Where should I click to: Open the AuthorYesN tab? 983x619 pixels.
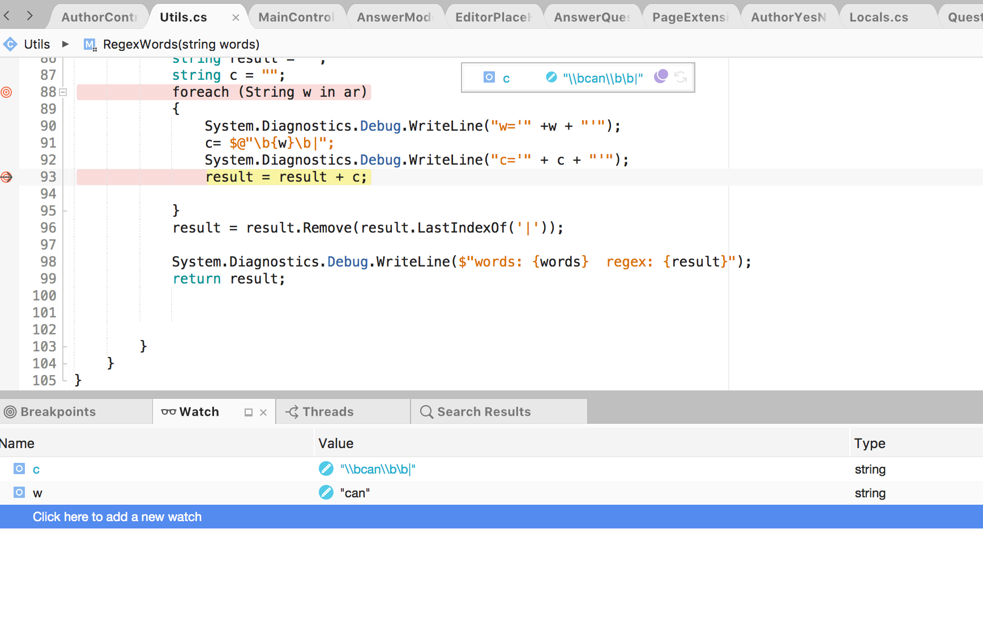[789, 17]
